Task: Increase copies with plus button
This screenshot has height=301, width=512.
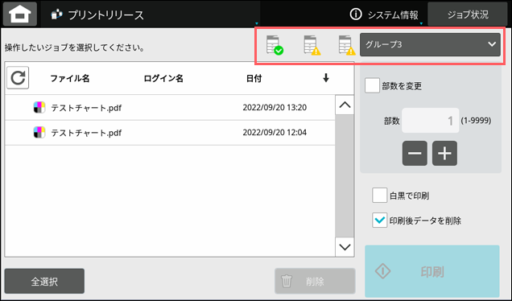Action: [x=444, y=154]
